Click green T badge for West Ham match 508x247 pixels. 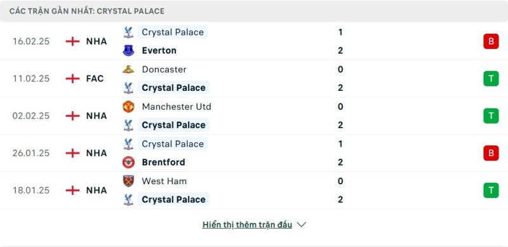tap(491, 190)
